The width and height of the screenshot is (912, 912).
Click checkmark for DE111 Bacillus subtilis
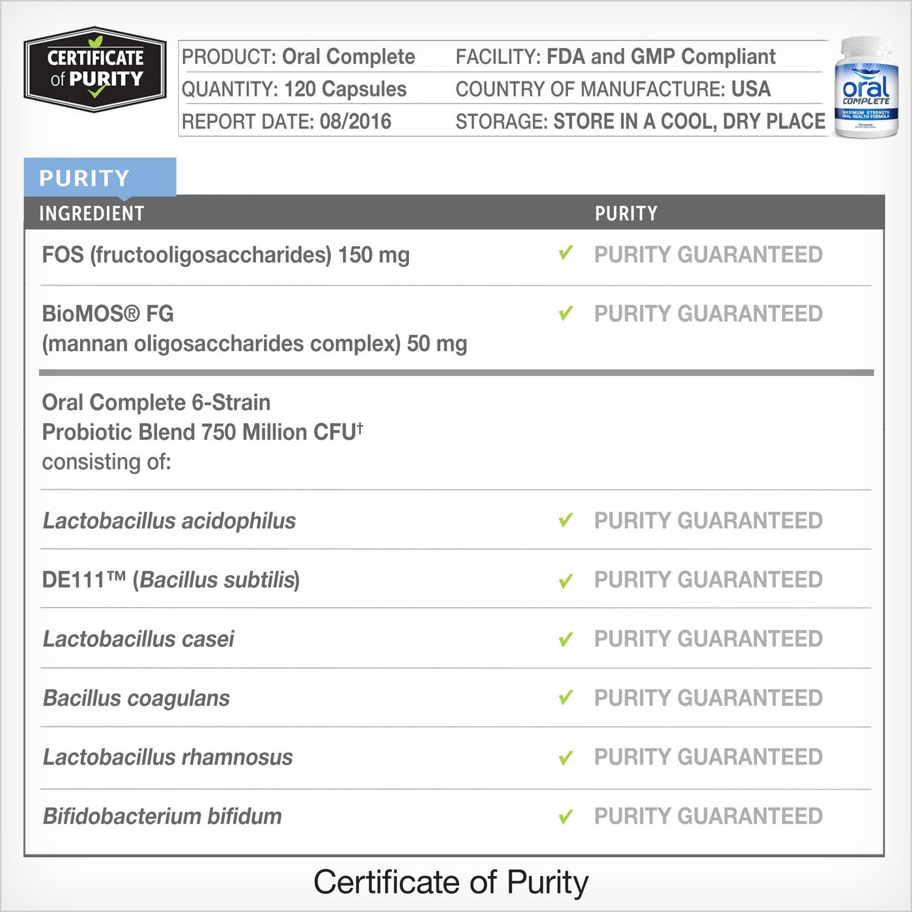565,580
